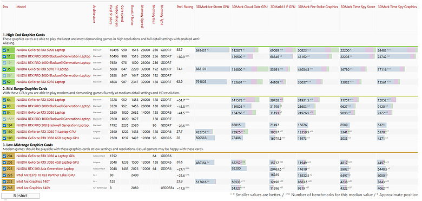Sort table by the Pos column header

(x=5, y=7)
